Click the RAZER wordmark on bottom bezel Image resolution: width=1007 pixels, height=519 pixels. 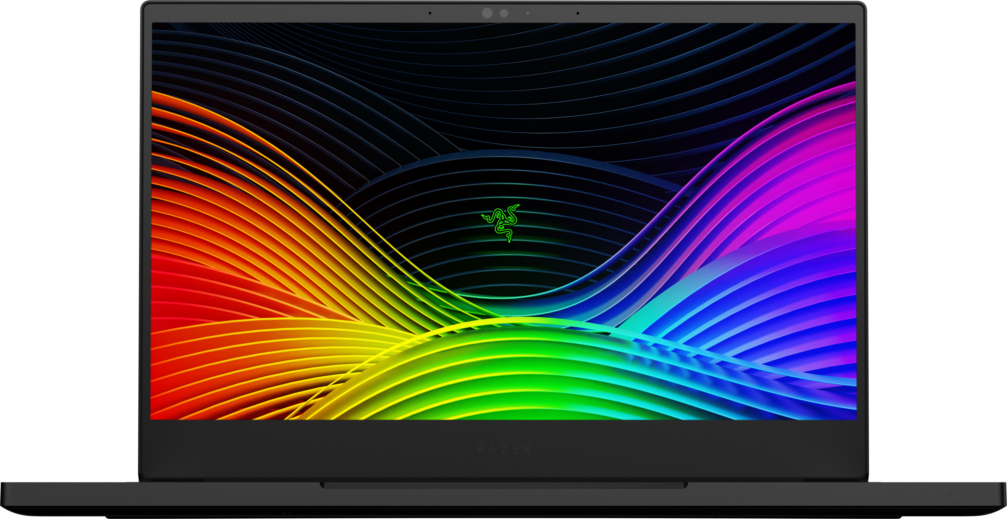tap(504, 449)
